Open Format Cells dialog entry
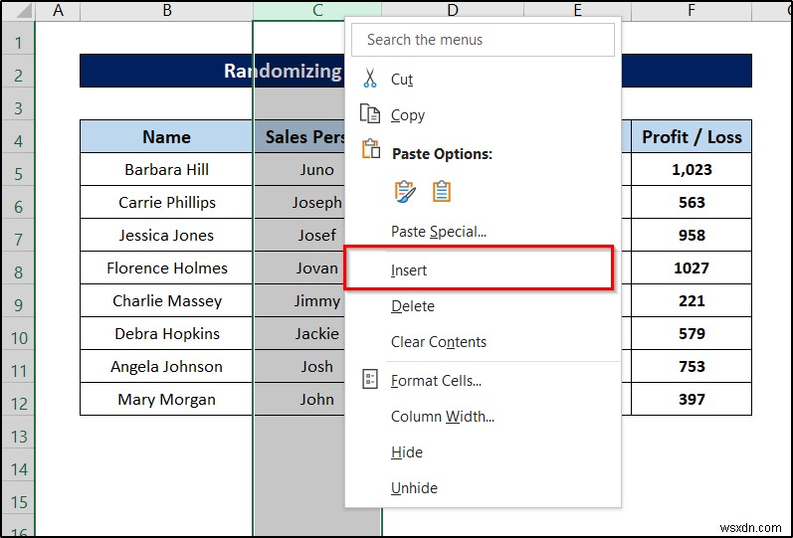 coord(483,380)
